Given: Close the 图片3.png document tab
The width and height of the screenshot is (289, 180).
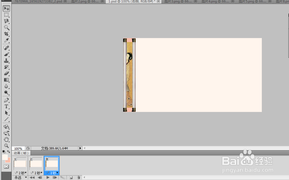Looking at the screenshot, I should coord(196,1).
